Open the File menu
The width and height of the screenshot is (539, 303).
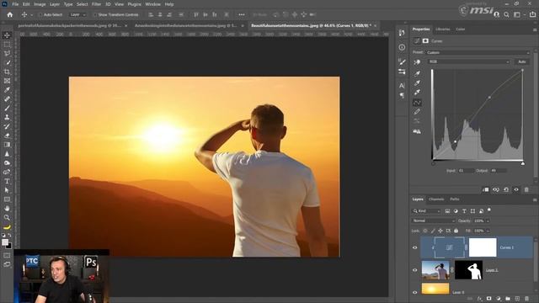pos(15,4)
